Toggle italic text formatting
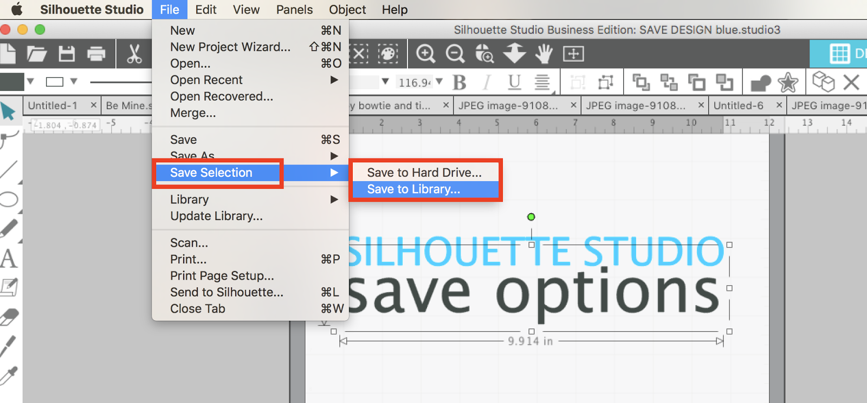The width and height of the screenshot is (867, 403). [487, 82]
